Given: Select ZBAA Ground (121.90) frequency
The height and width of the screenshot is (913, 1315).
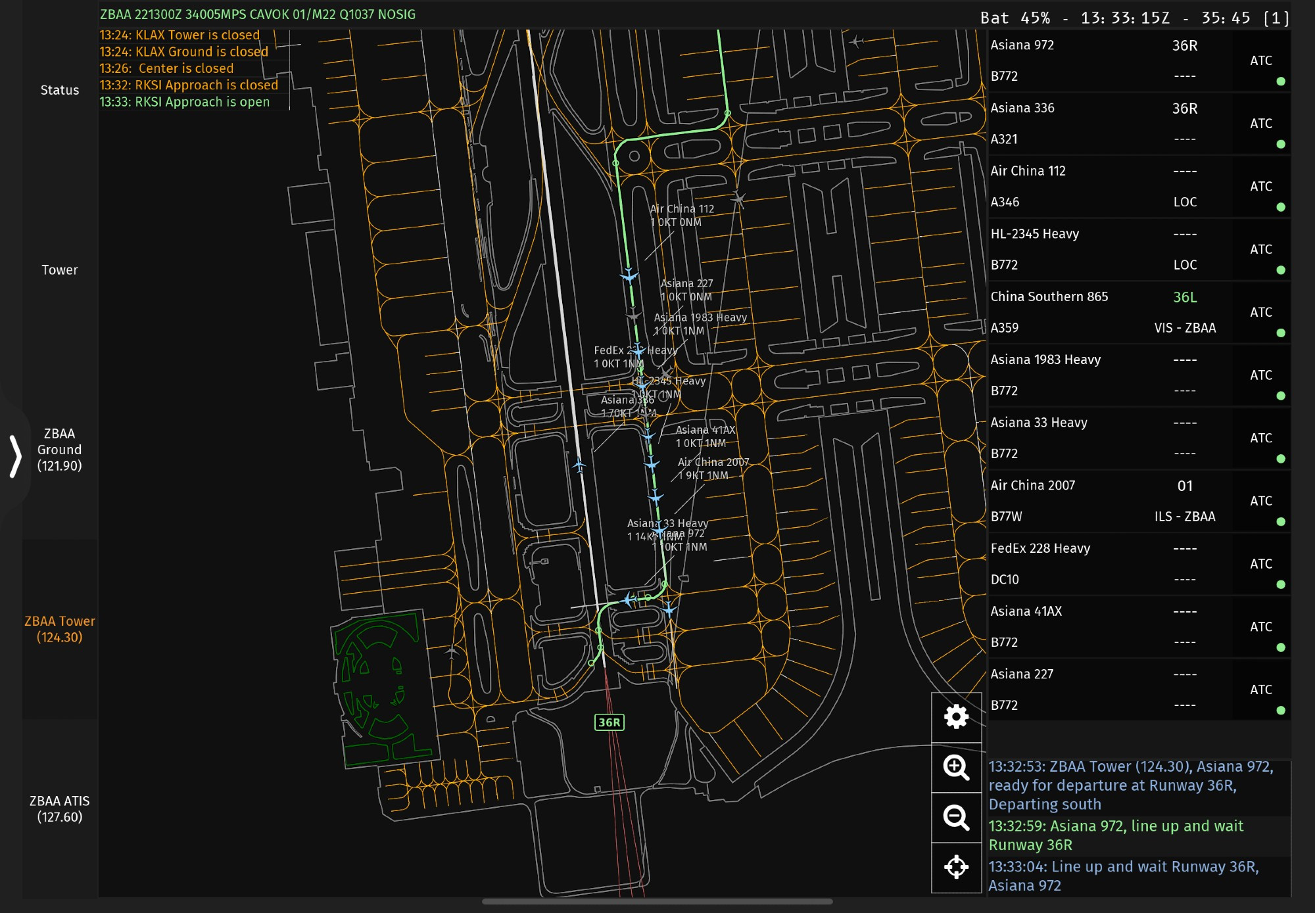Looking at the screenshot, I should [x=60, y=450].
